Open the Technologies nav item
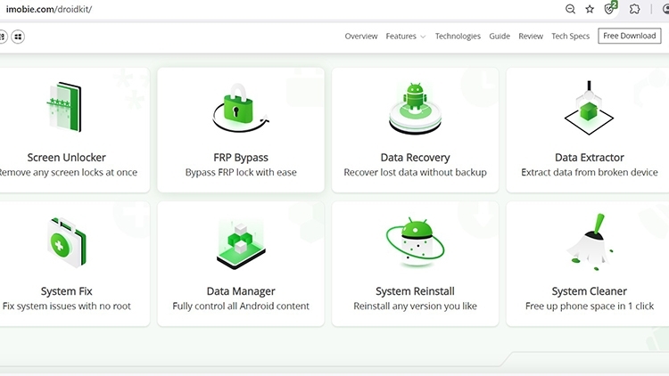Image resolution: width=669 pixels, height=376 pixels. (458, 37)
